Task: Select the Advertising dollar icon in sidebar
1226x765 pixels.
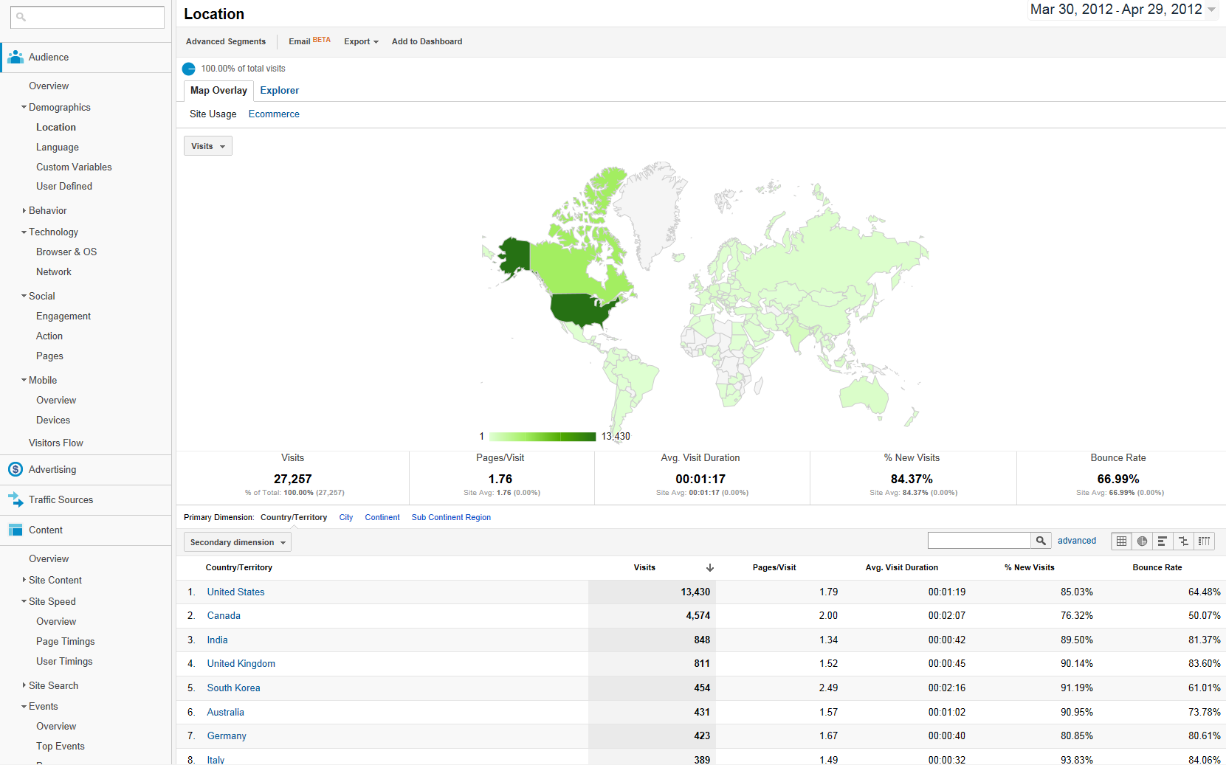Action: coord(15,469)
